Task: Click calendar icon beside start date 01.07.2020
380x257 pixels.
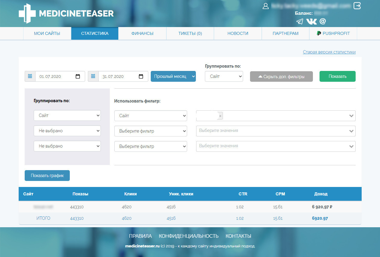Action: coord(30,76)
